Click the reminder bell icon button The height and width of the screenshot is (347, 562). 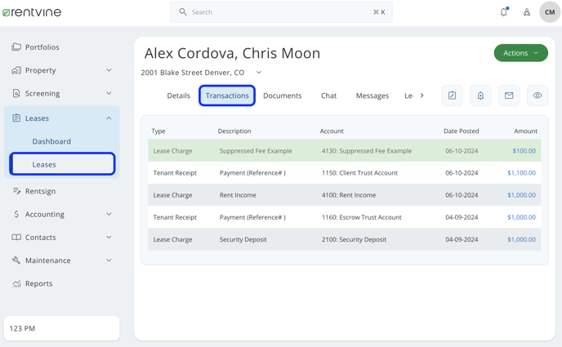[x=480, y=96]
